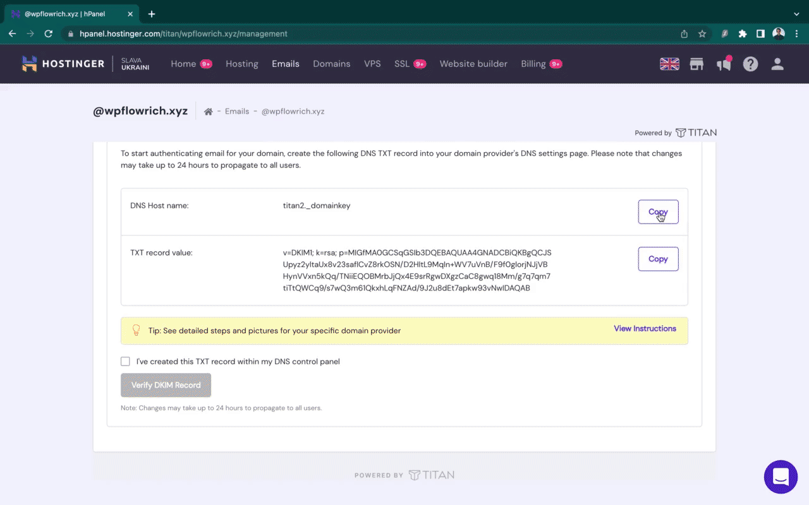Click the titan2._domainkey host value
Viewport: 809px width, 505px height.
pyautogui.click(x=317, y=206)
